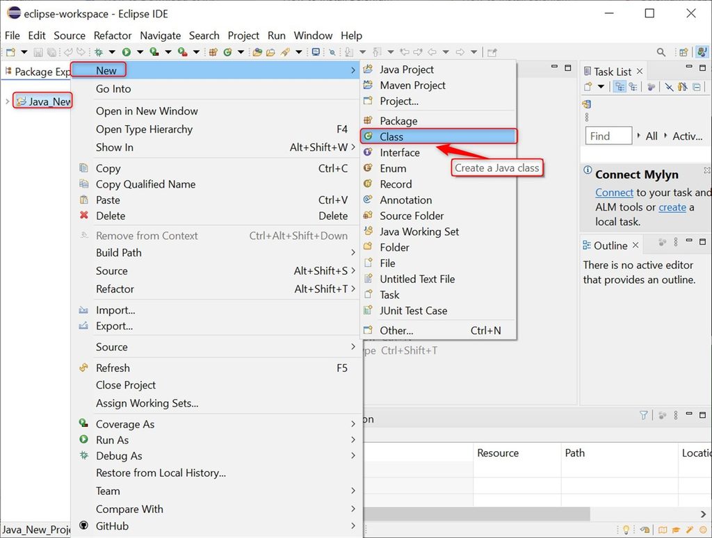The height and width of the screenshot is (538, 712).
Task: Click the red Delete X icon in menu
Action: [x=84, y=215]
